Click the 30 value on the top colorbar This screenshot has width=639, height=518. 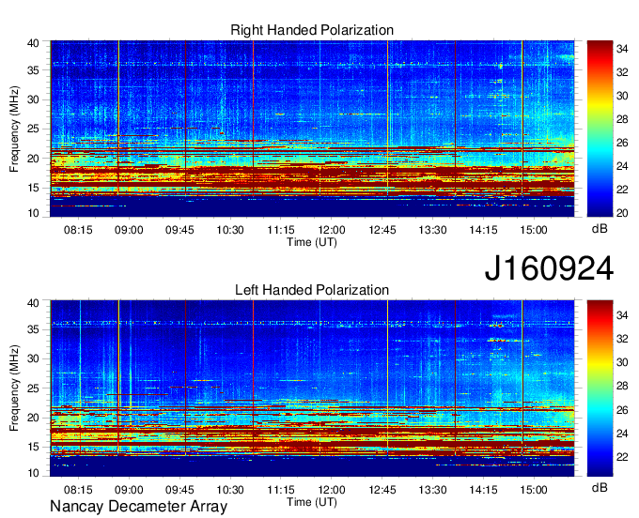point(622,96)
